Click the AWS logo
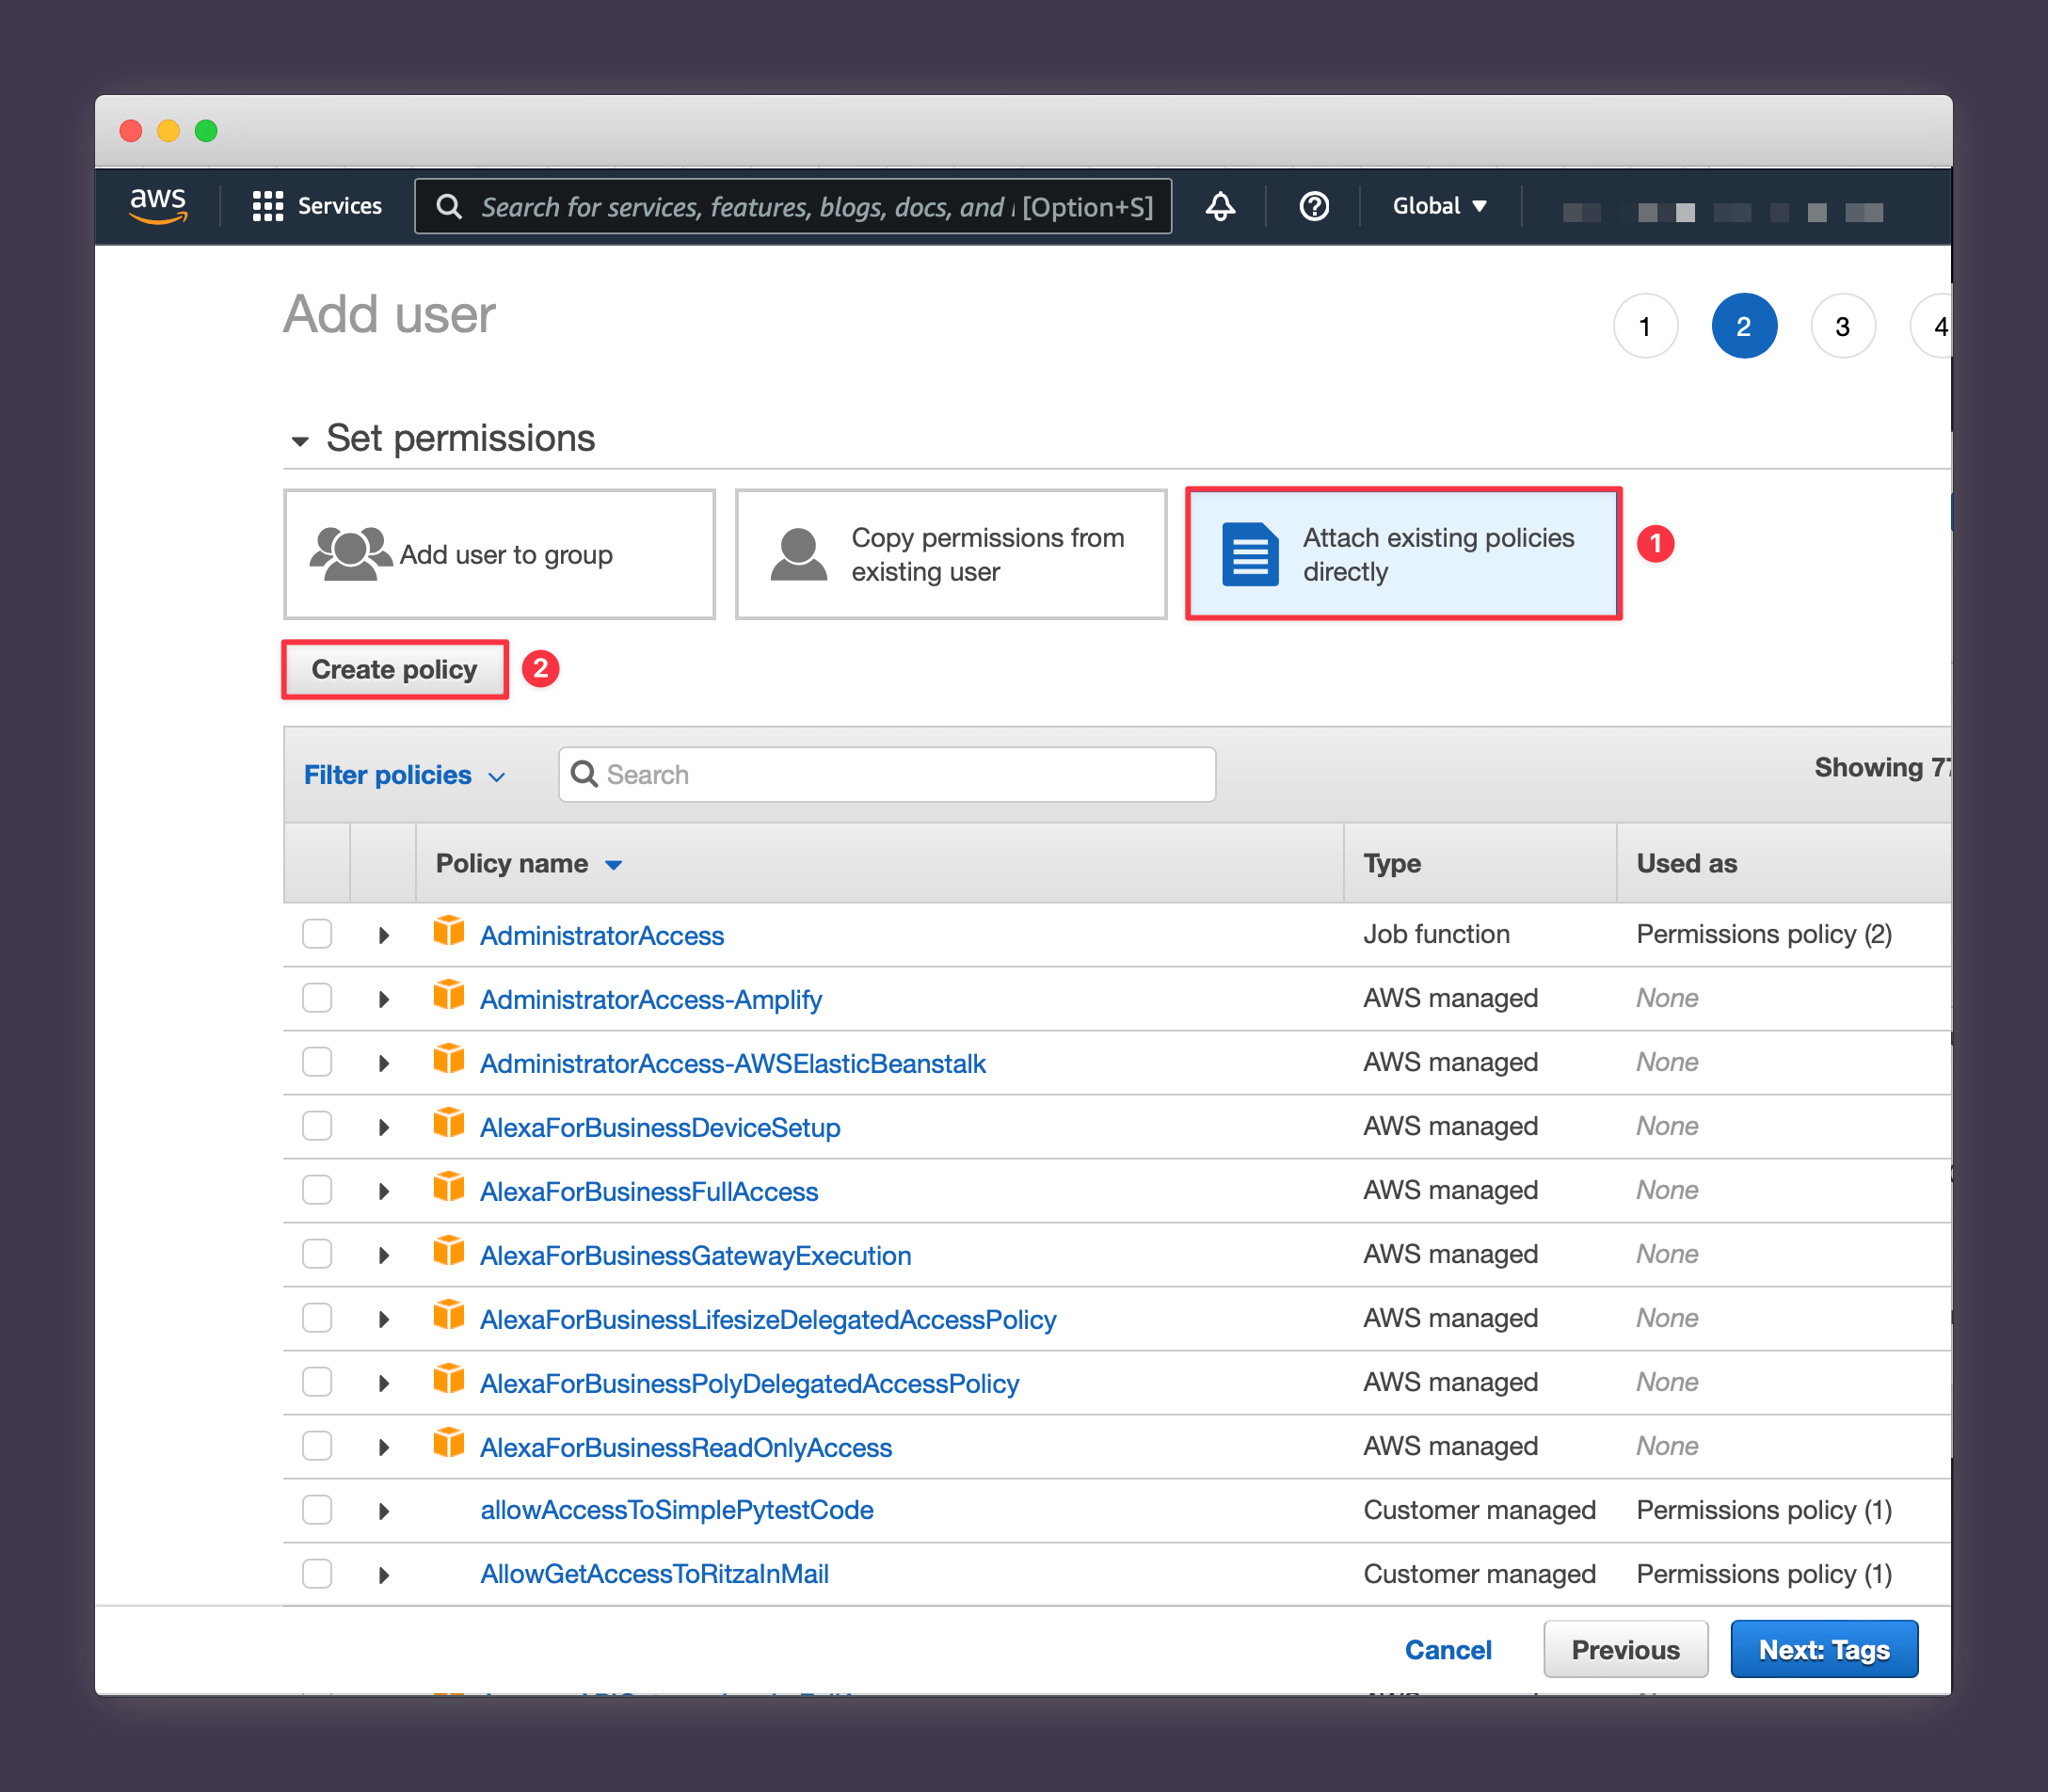The width and height of the screenshot is (2048, 1792). pyautogui.click(x=158, y=206)
